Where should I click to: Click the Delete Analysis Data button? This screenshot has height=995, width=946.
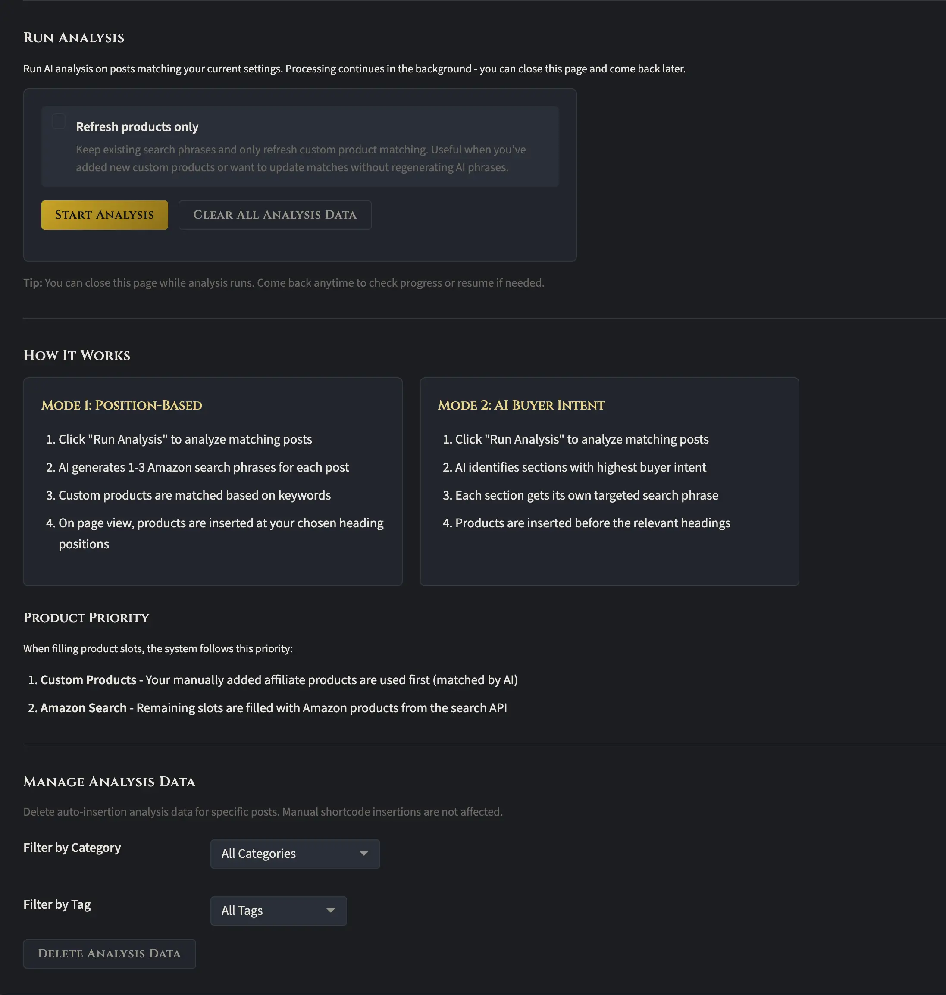pos(110,953)
